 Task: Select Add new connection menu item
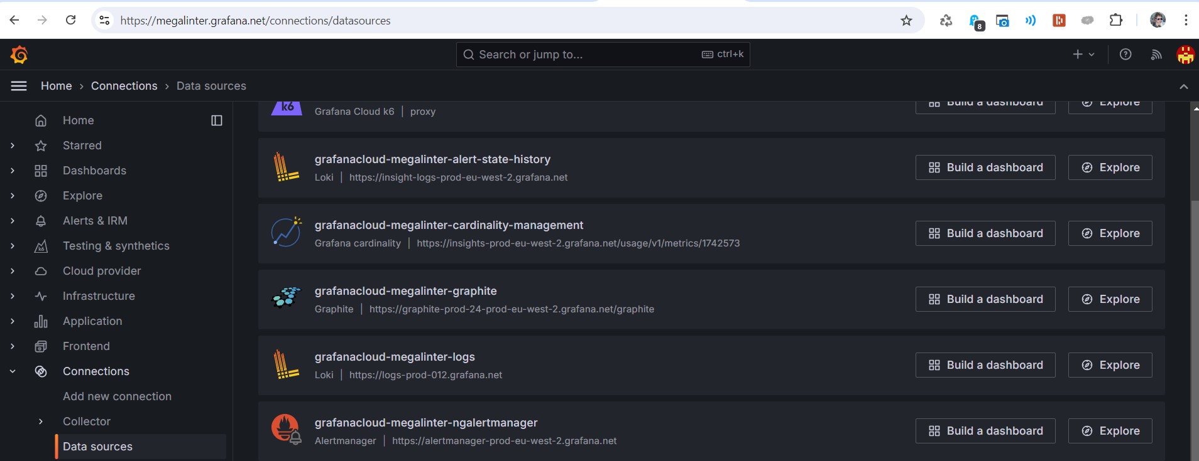[x=117, y=396]
